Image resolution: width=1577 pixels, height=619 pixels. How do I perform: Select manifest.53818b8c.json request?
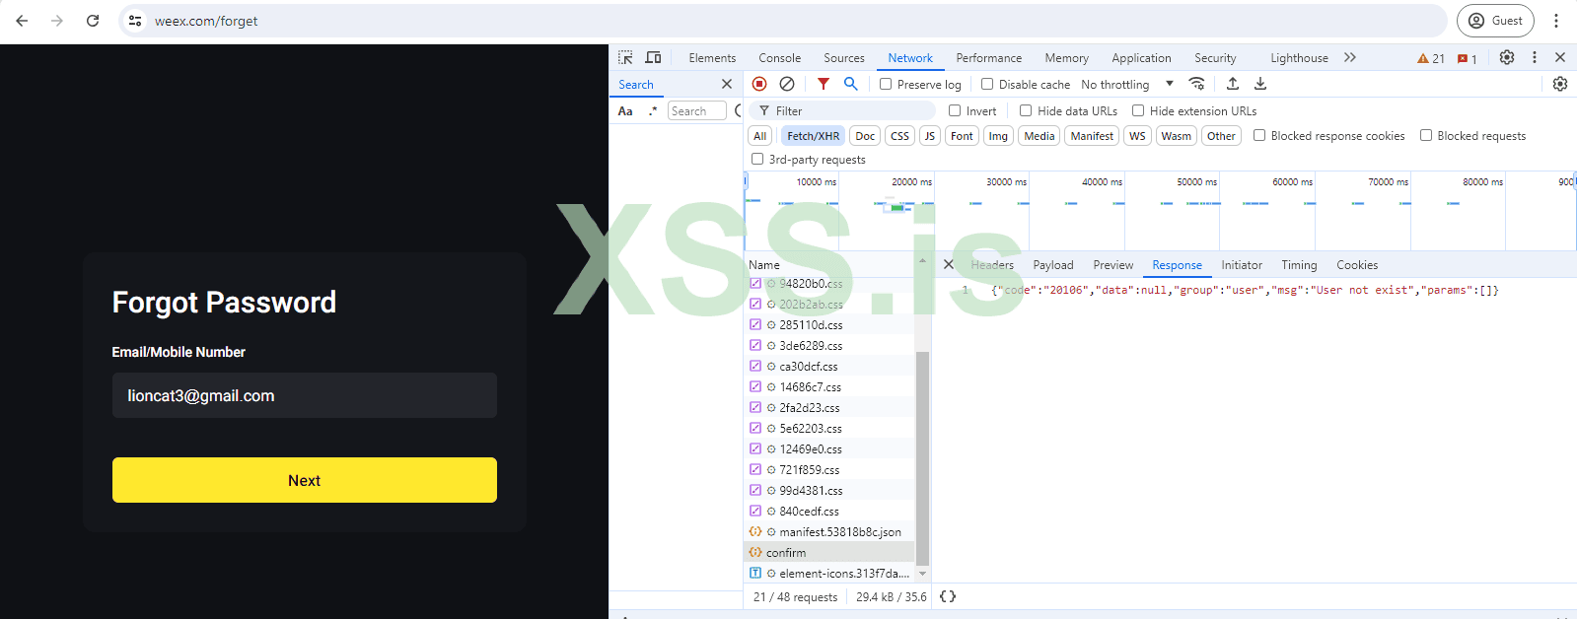click(x=829, y=531)
